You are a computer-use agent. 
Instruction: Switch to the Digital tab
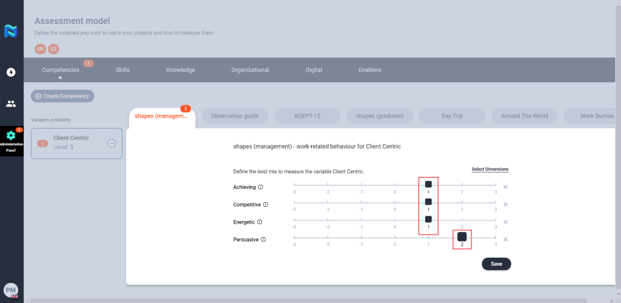click(x=314, y=70)
